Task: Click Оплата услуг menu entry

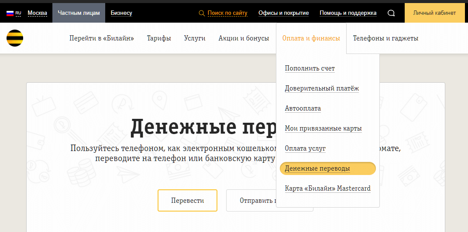Action: [305, 148]
